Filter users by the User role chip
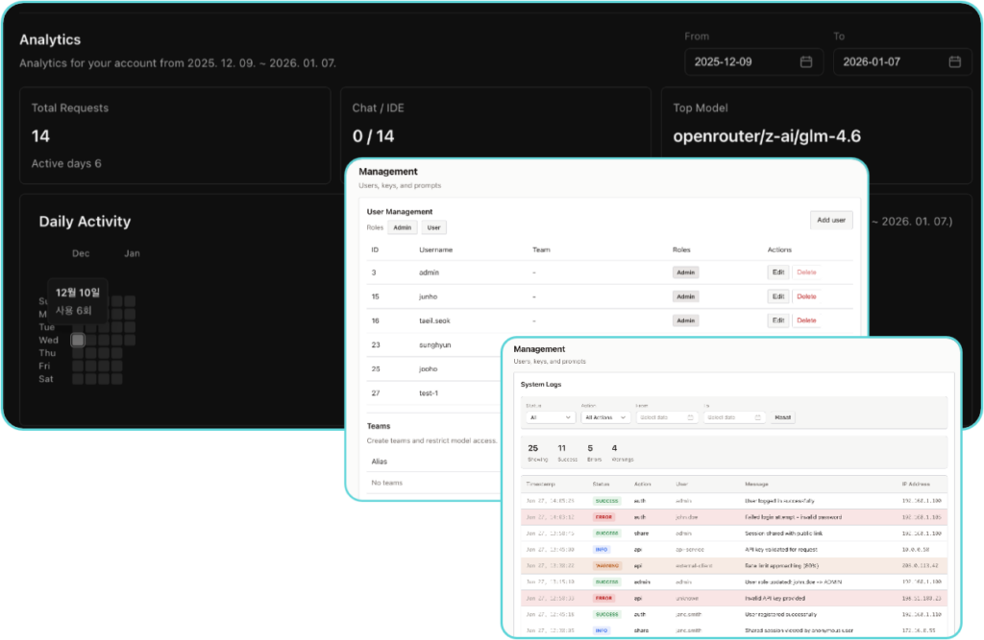The height and width of the screenshot is (640, 984). click(x=433, y=227)
